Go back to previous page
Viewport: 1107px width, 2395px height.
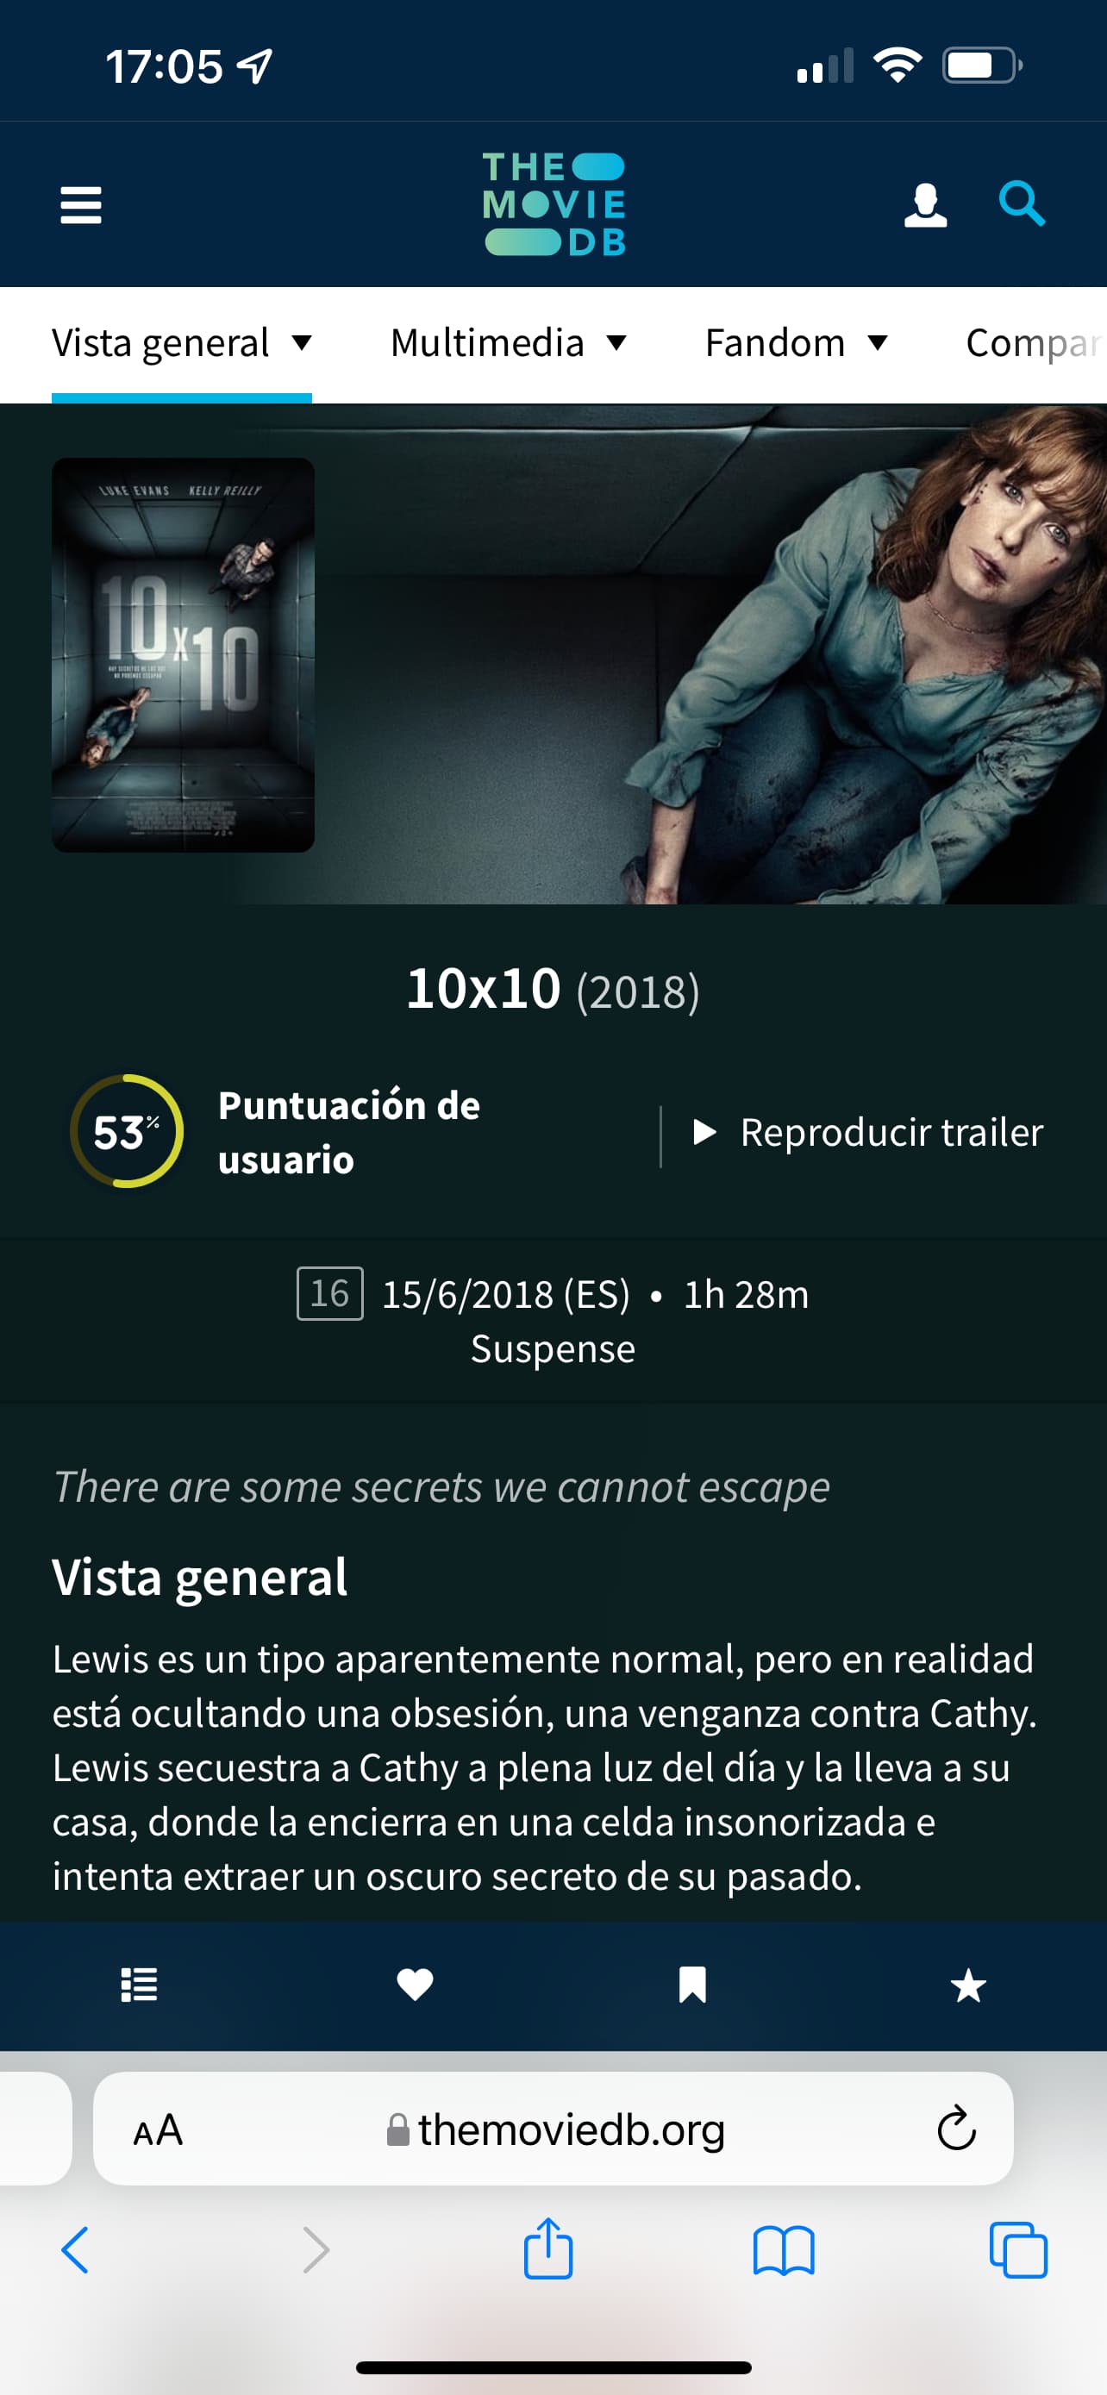click(75, 2250)
